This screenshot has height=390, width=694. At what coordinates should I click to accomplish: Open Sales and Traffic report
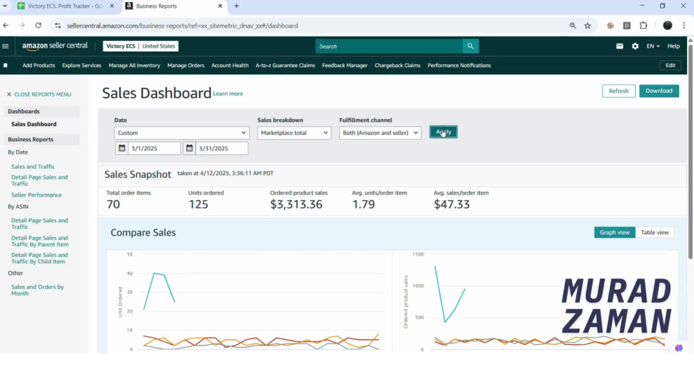point(33,166)
